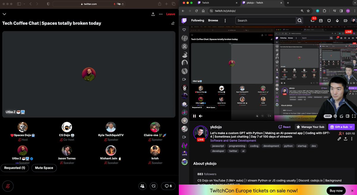Click the red microphone icon in Safari's address bar

115,4
